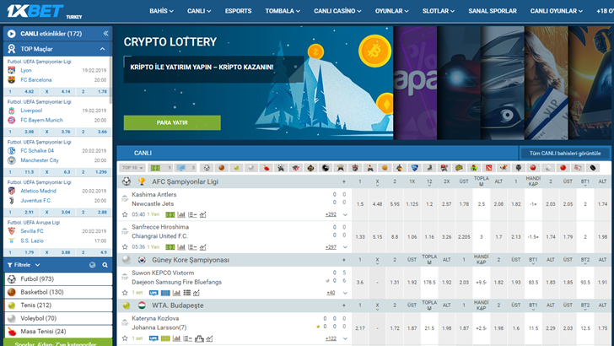This screenshot has width=614, height=346.
Task: Select the basketball filter icon in sports strip
Action: (x=222, y=168)
